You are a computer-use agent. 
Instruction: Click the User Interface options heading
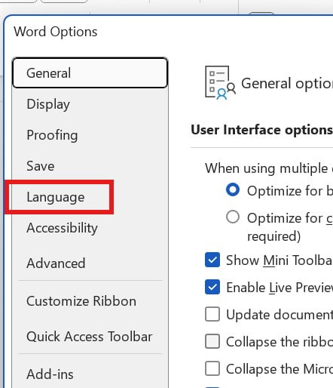click(262, 130)
